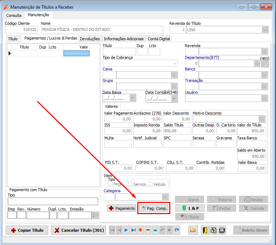Click the Cancela button
Image resolution: width=276 pixels, height=245 pixels.
(253, 208)
